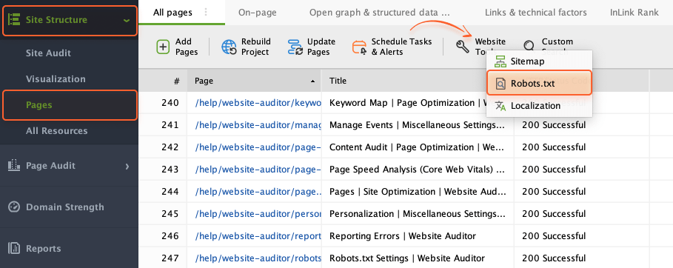Image resolution: width=673 pixels, height=268 pixels.
Task: Click the Robots.txt document icon
Action: pyautogui.click(x=500, y=84)
